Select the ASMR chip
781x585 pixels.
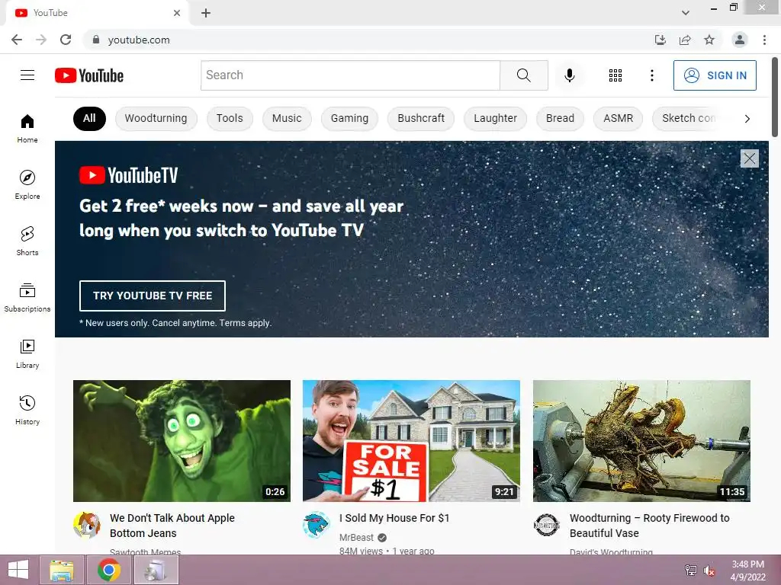click(x=618, y=118)
